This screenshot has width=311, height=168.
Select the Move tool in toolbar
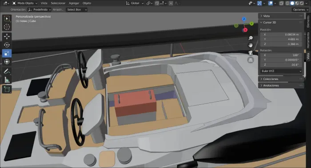[x=7, y=37]
